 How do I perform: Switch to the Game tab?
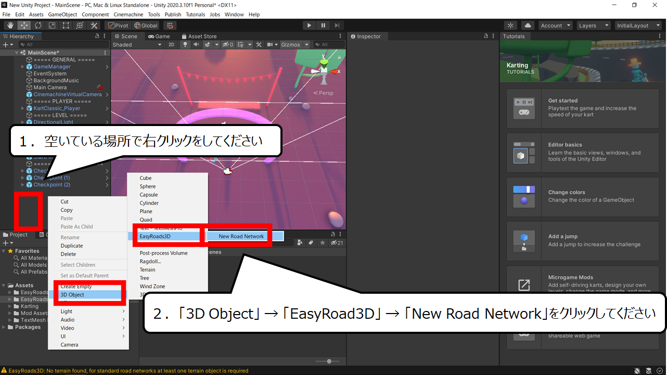pyautogui.click(x=159, y=36)
